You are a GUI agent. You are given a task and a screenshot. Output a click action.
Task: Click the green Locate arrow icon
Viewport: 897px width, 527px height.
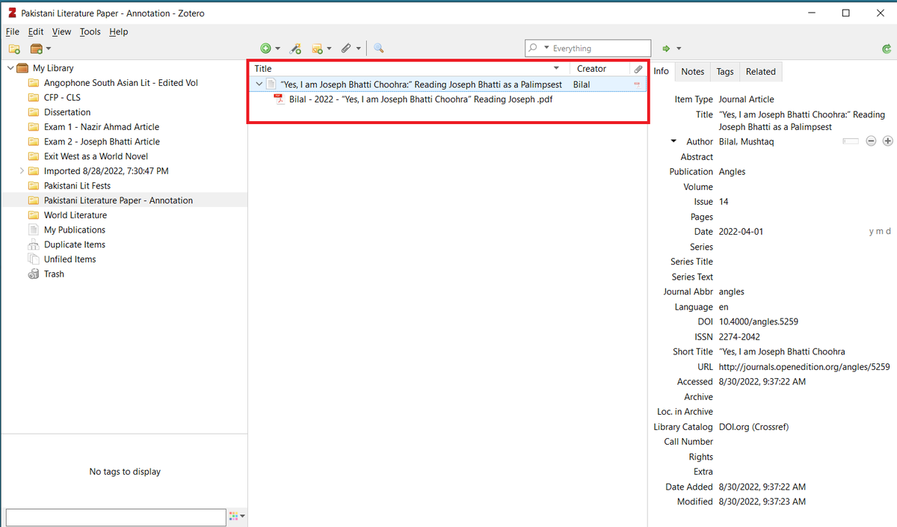point(666,49)
